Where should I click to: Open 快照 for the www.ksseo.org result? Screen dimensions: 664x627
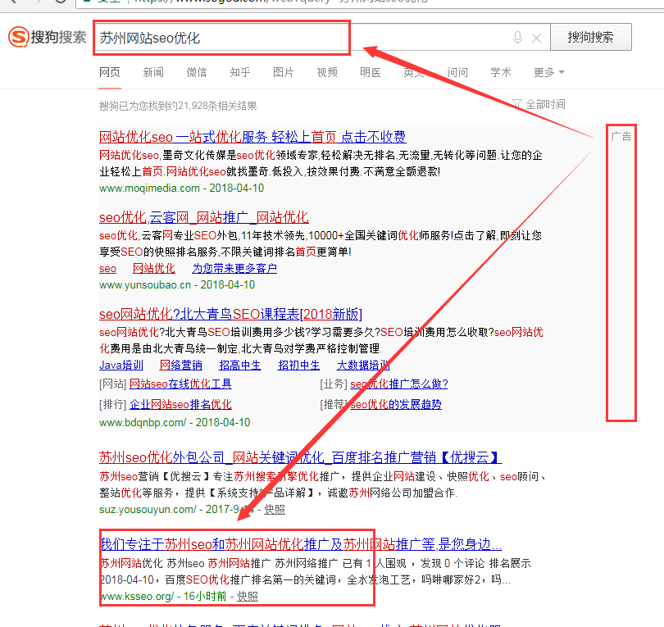pyautogui.click(x=247, y=596)
